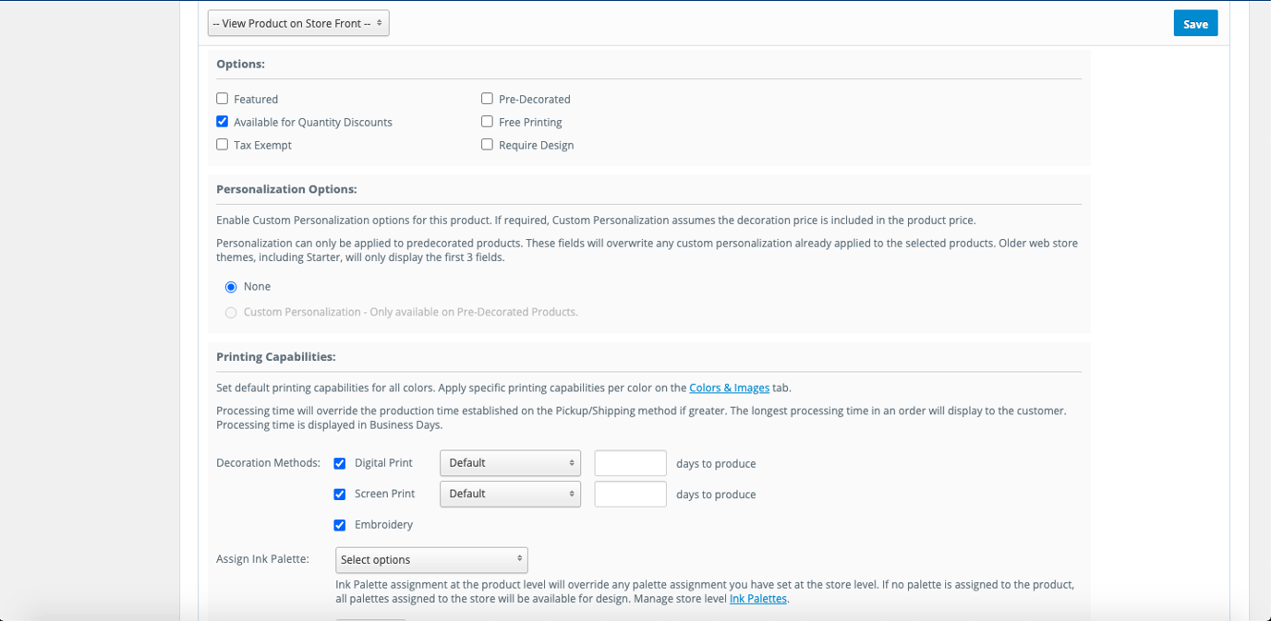Enable the Pre-Decorated option
The height and width of the screenshot is (621, 1271).
pyautogui.click(x=487, y=98)
